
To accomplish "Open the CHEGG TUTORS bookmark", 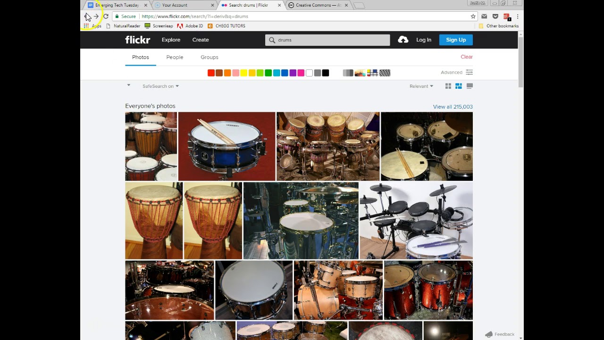I will 226,26.
